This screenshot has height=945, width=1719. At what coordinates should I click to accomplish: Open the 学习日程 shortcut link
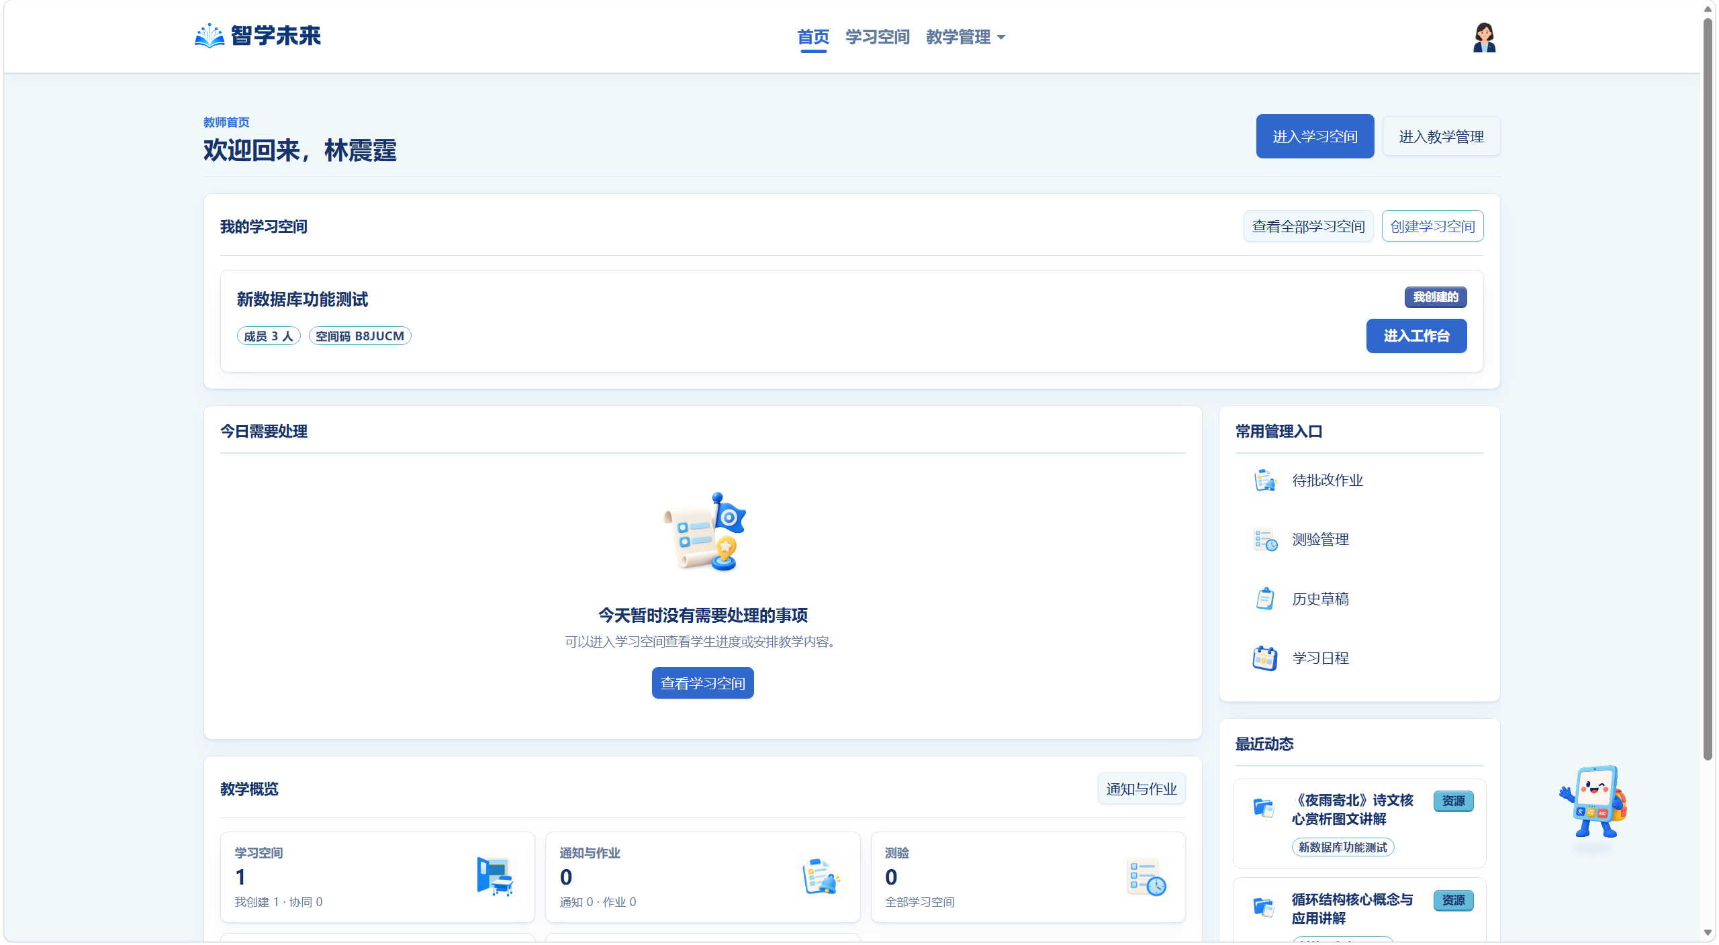1359,658
